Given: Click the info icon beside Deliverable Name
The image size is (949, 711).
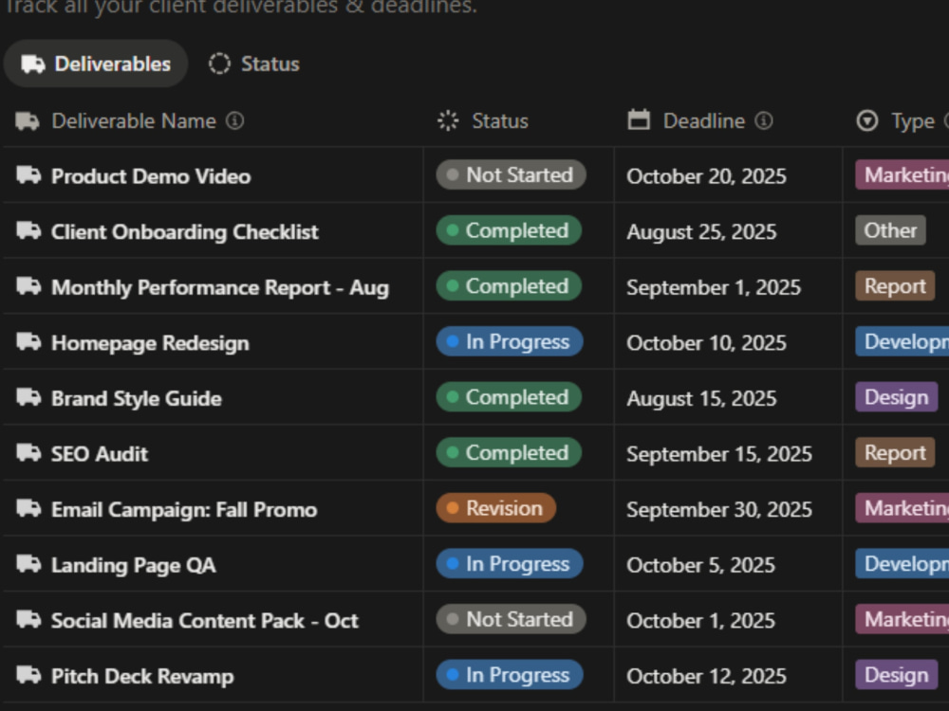Looking at the screenshot, I should pyautogui.click(x=234, y=121).
